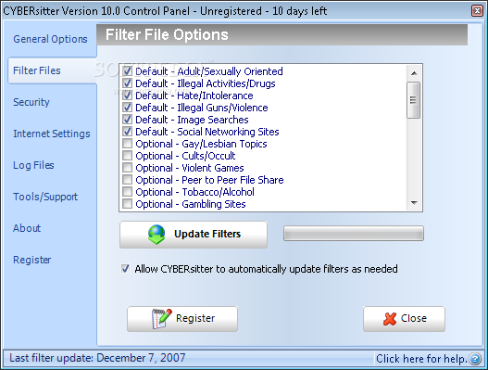Viewport: 488px width, 370px height.
Task: Click the Close button
Action: point(404,319)
